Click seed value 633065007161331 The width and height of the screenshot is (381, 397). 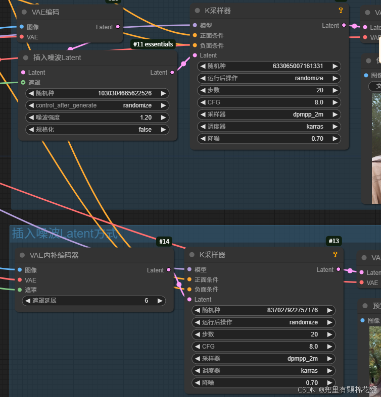[298, 66]
